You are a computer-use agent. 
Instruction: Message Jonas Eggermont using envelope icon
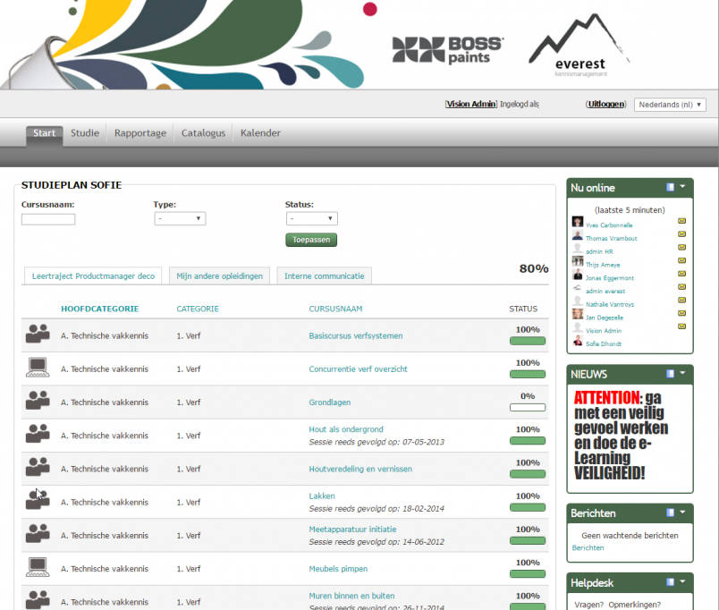tap(681, 274)
